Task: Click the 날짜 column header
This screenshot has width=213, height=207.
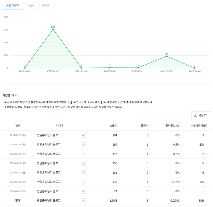Action: 18,126
